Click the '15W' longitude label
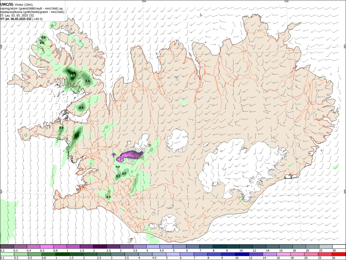 [x=286, y=1]
